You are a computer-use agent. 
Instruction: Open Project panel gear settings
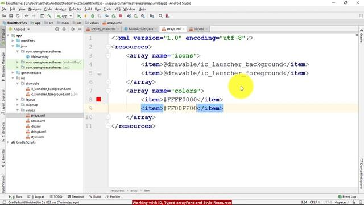click(73, 29)
